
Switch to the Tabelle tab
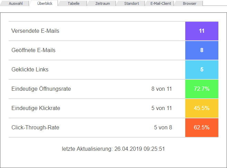click(73, 3)
